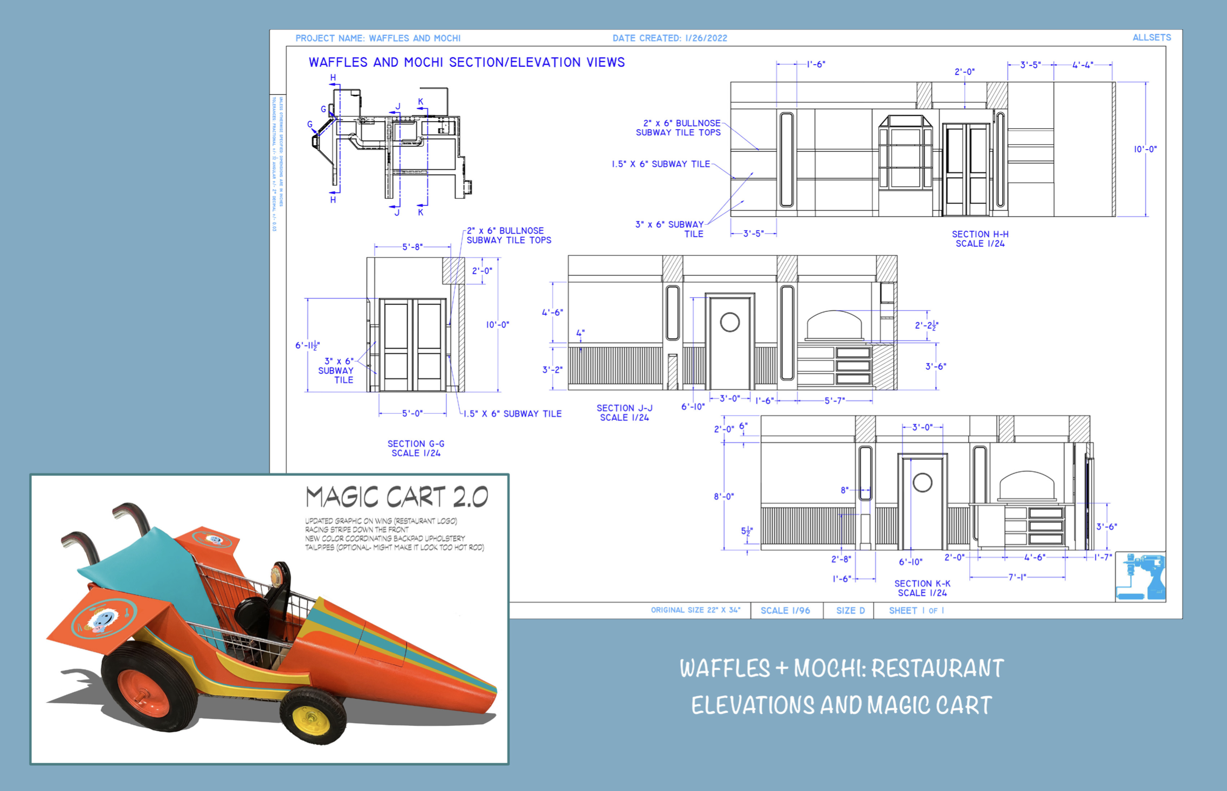Viewport: 1227px width, 791px height.
Task: Select the Magic Cart rendering image
Action: [x=270, y=619]
